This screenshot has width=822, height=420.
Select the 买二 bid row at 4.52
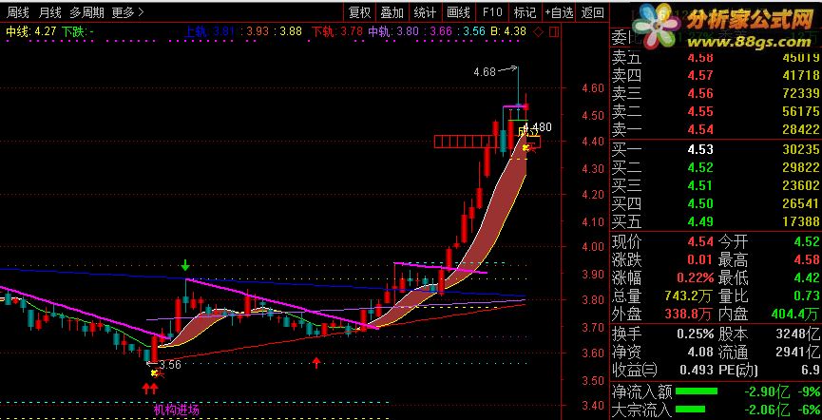(x=716, y=168)
